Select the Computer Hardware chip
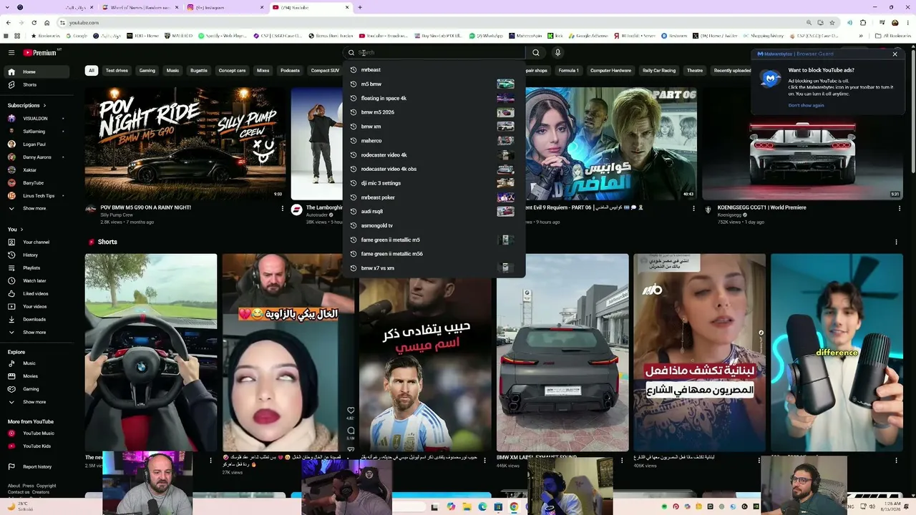Screen dimensions: 916x515 click(x=610, y=71)
